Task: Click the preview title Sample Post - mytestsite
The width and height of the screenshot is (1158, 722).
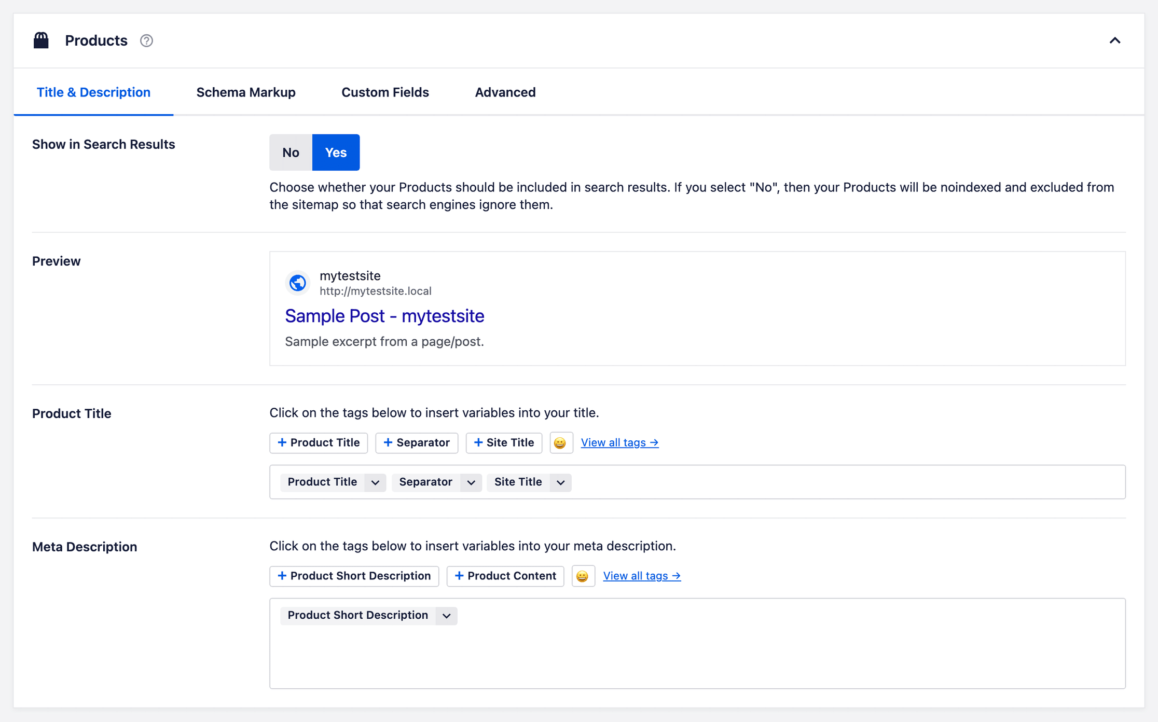Action: [x=384, y=316]
